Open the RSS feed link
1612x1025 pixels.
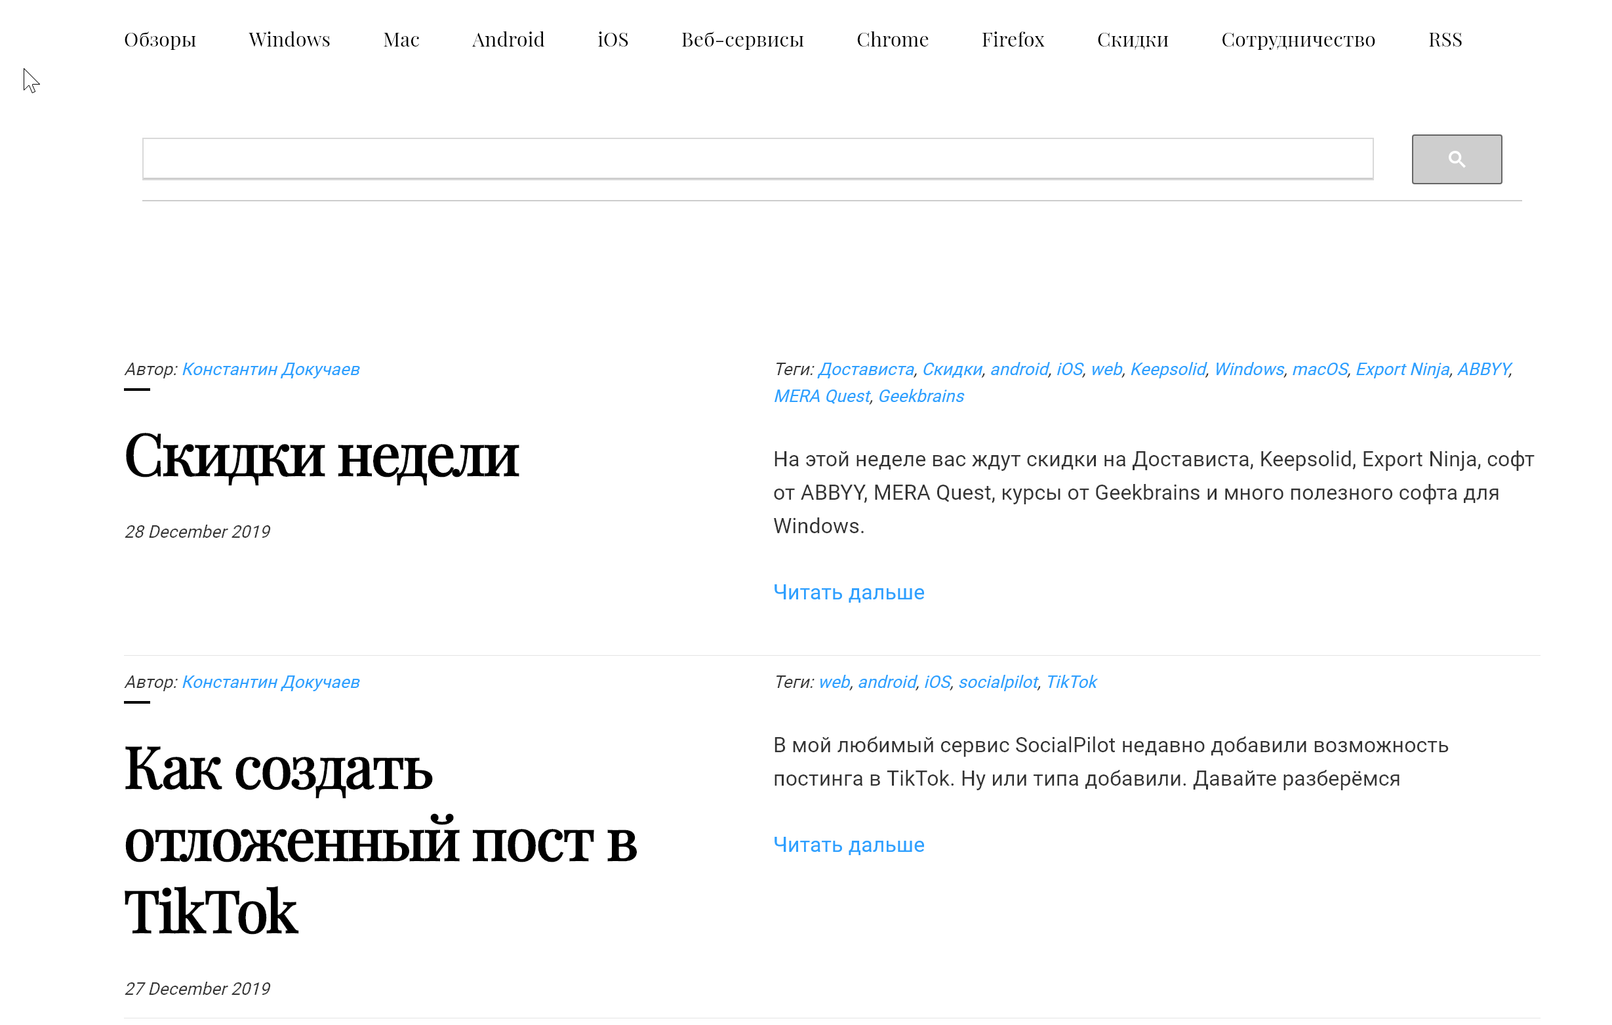click(1445, 39)
